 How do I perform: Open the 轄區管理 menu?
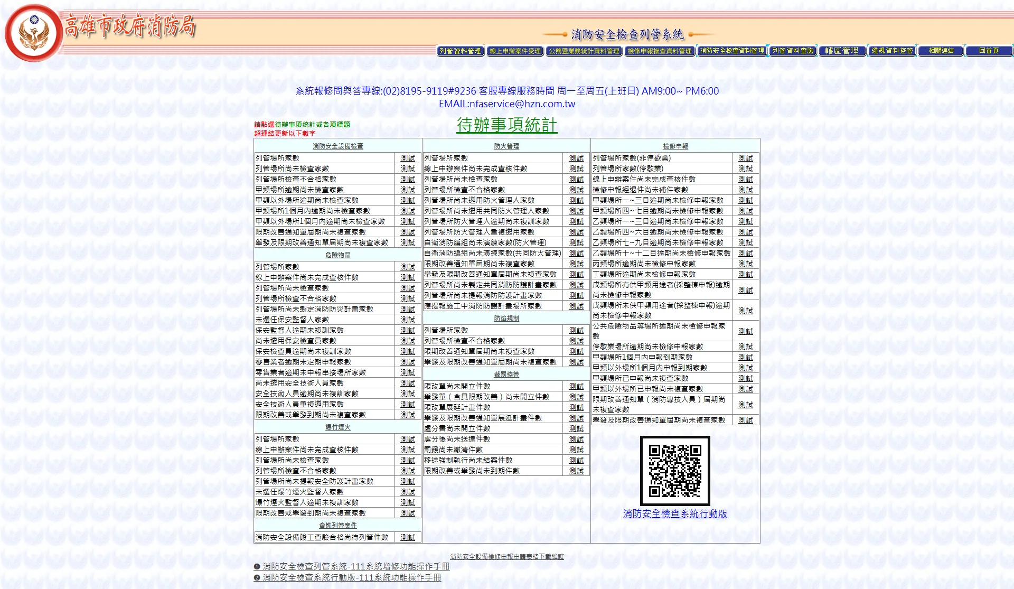[842, 51]
